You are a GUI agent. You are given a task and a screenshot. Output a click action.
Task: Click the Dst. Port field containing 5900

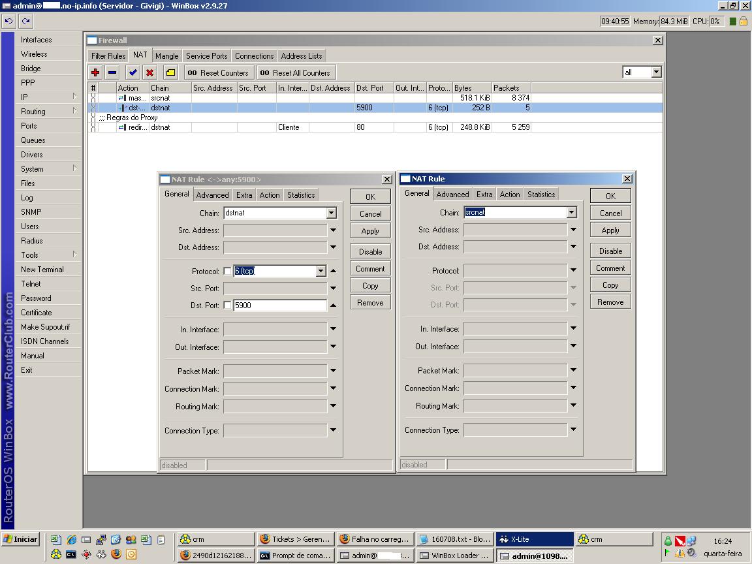(x=279, y=305)
